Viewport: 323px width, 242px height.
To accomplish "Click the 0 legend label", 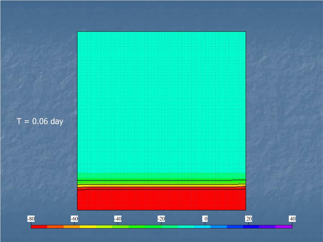I will (205, 219).
